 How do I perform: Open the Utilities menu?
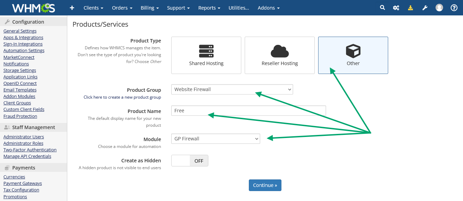pyautogui.click(x=239, y=8)
